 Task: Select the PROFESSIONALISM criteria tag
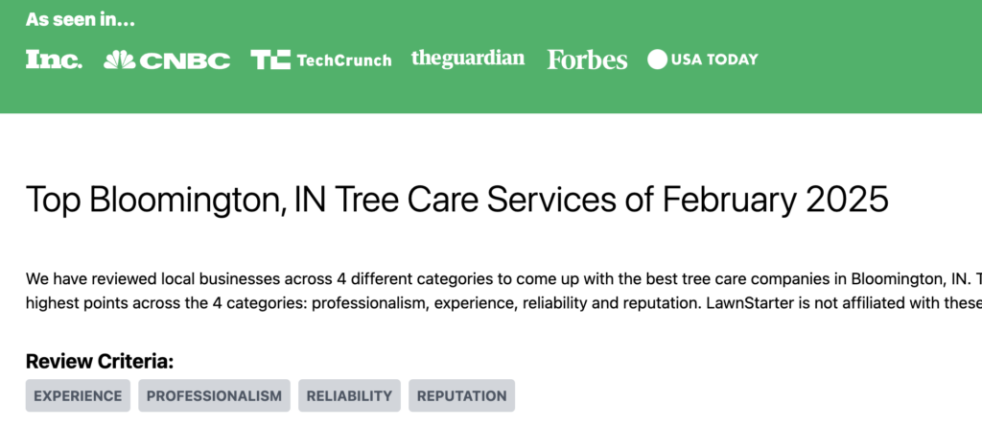214,395
